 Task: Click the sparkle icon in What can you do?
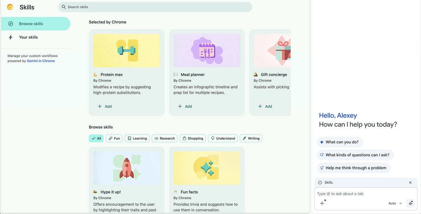(322, 142)
